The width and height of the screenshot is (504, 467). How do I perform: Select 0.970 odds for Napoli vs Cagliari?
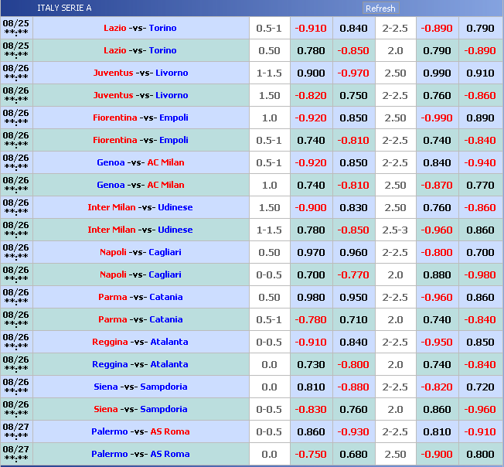tap(311, 252)
